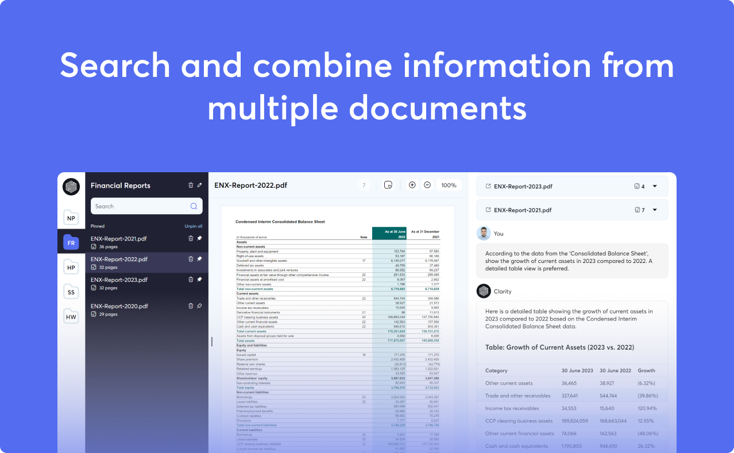Click the 'Table: Growth of Current Assets' heading
This screenshot has width=734, height=453.
tap(559, 347)
